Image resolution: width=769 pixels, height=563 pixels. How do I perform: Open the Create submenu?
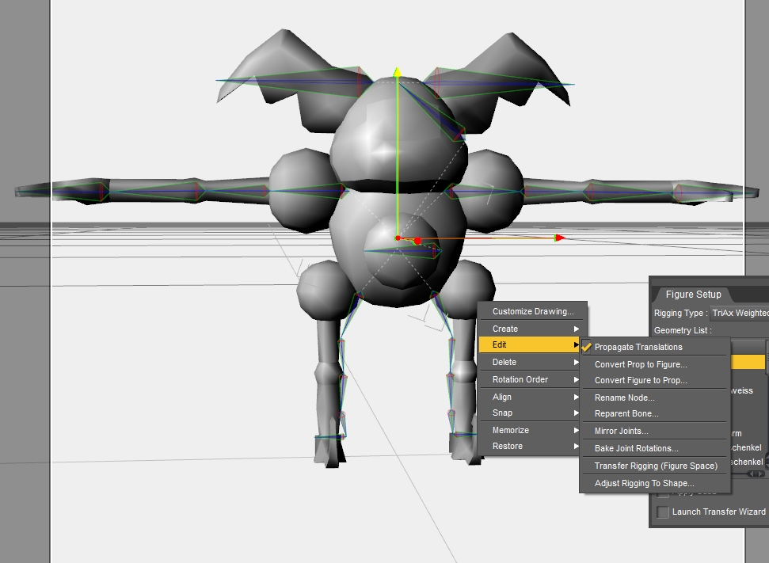click(533, 329)
